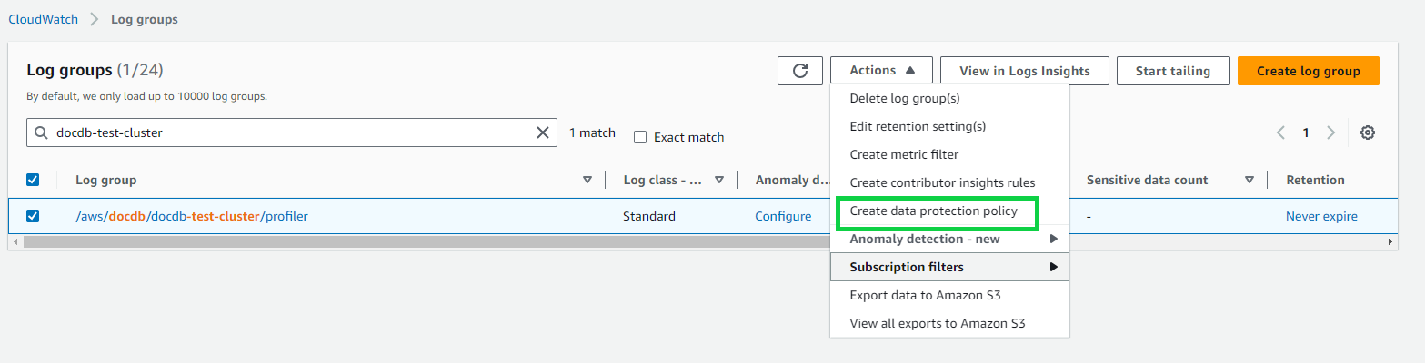Uncheck the docdb-test-cluster profiler row checkbox
1425x363 pixels.
tap(33, 216)
